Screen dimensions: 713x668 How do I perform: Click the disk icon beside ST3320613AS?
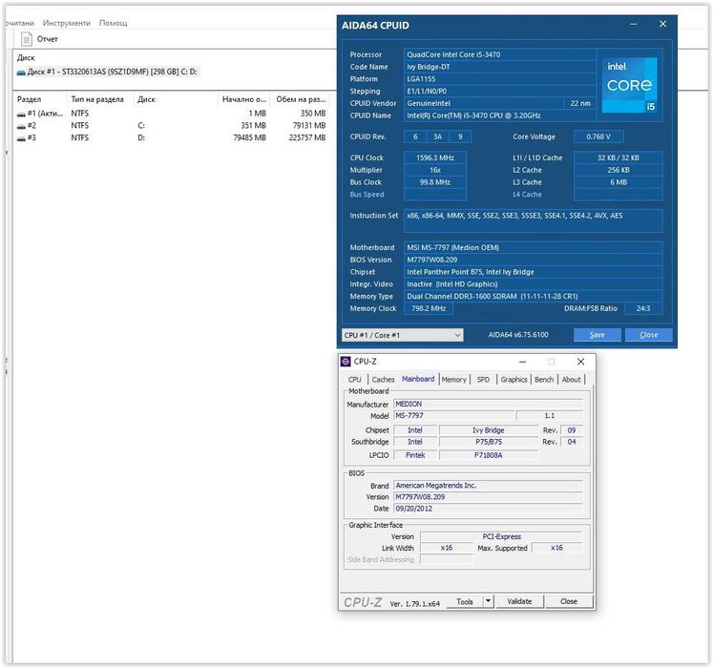coord(21,73)
